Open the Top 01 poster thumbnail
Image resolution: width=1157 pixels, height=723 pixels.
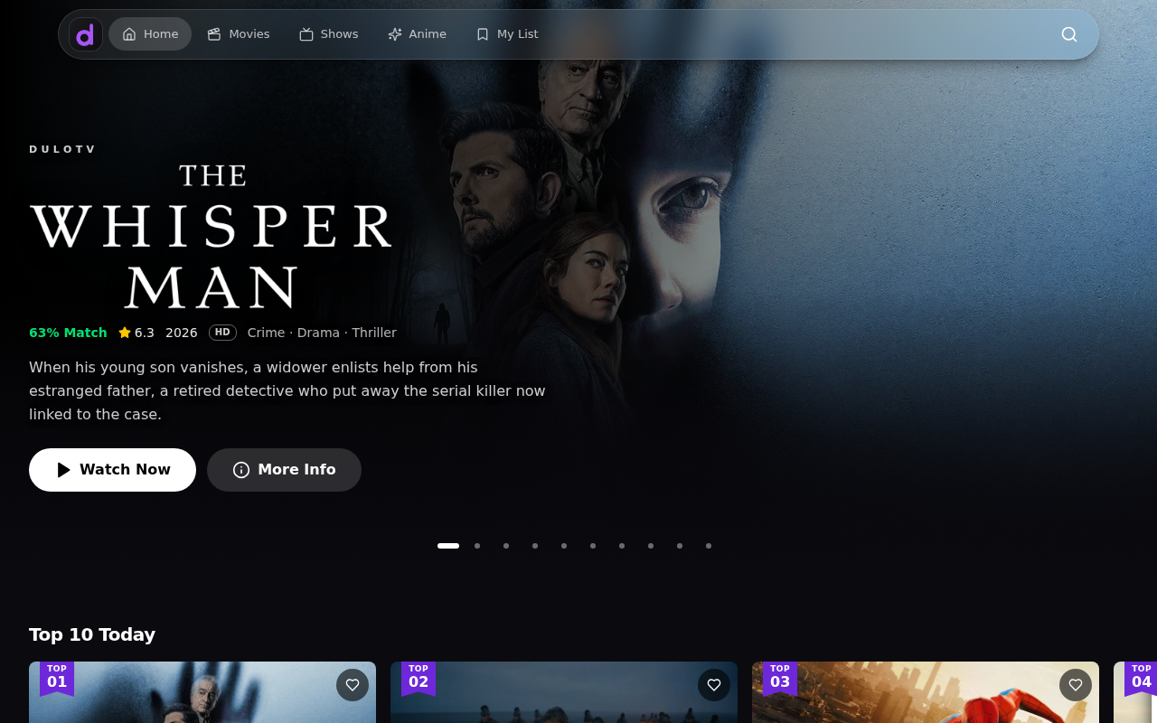coord(202,692)
